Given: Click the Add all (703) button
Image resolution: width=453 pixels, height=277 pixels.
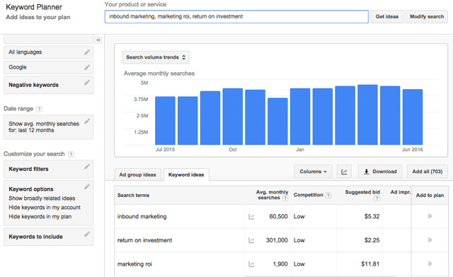Looking at the screenshot, I should tap(428, 172).
